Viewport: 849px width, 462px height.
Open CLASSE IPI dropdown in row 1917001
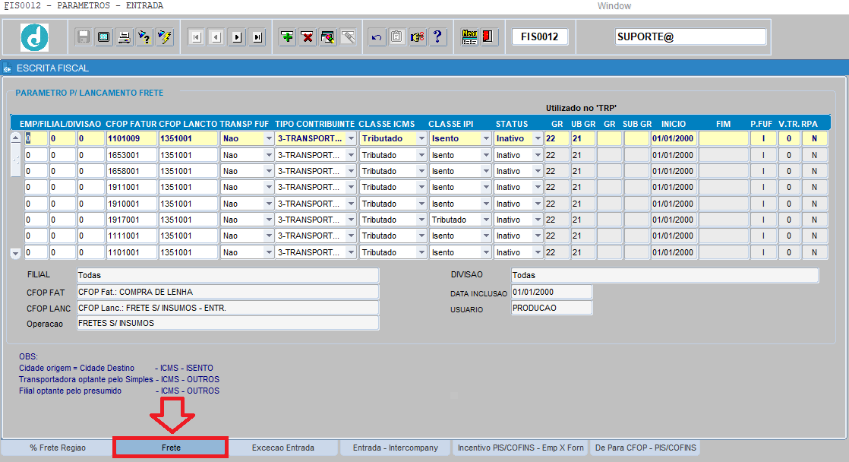coord(486,220)
